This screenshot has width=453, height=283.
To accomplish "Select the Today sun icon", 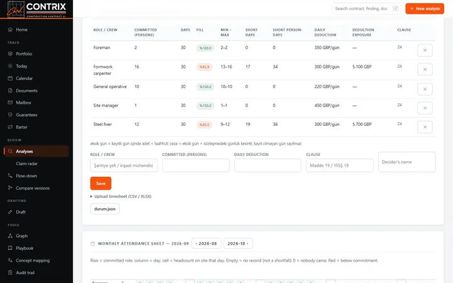I will click(x=10, y=66).
